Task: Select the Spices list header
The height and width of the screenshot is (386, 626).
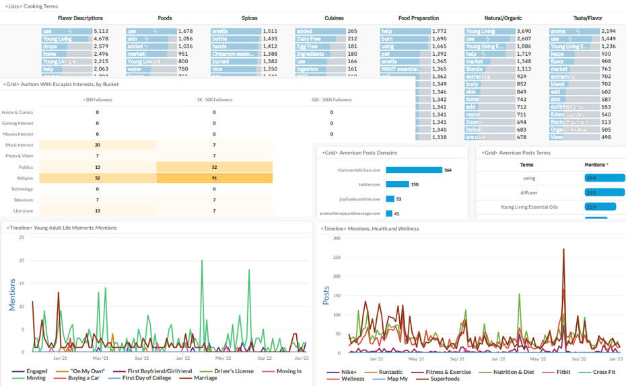Action: [x=249, y=18]
